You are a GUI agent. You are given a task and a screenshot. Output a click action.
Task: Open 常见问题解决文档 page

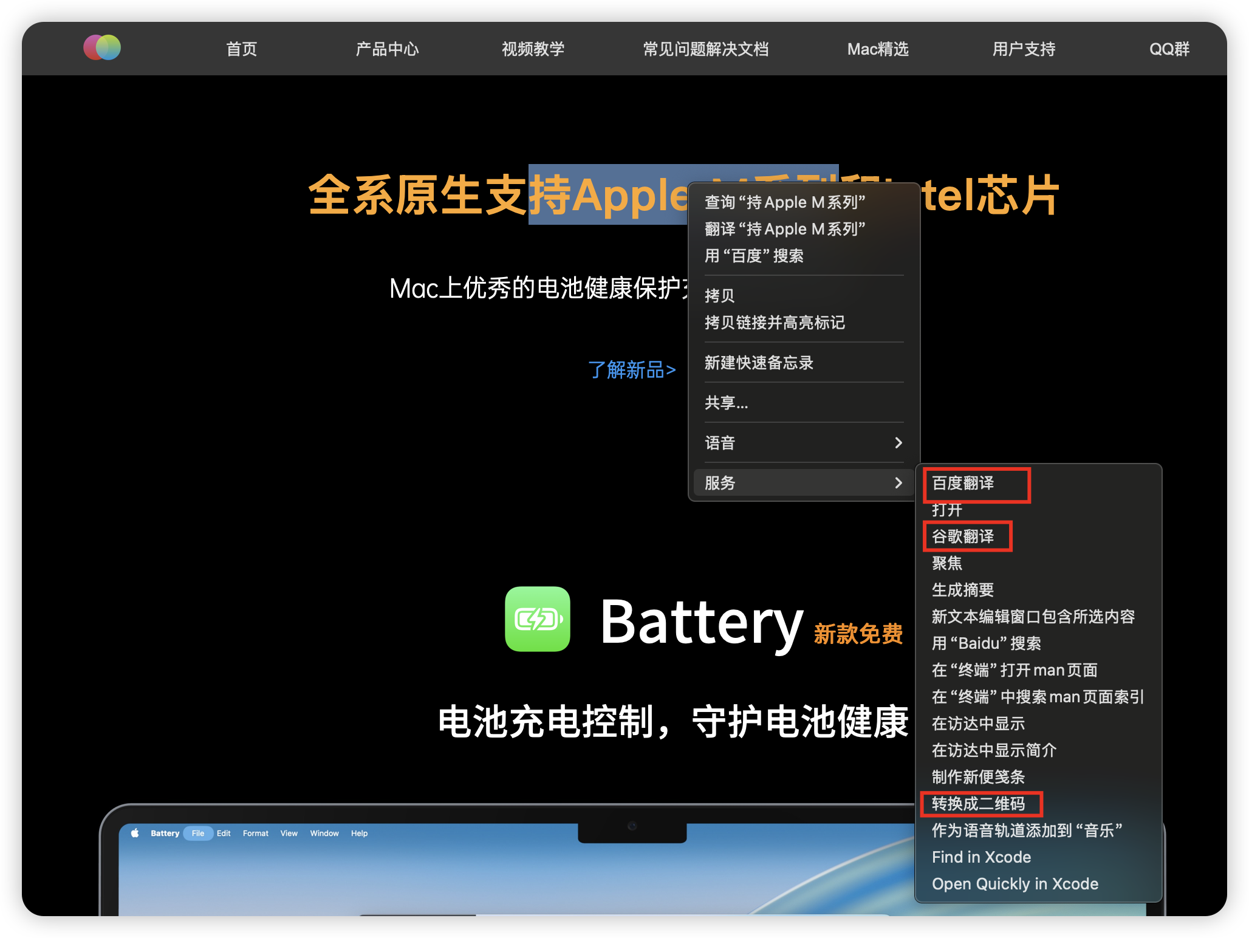pos(706,49)
